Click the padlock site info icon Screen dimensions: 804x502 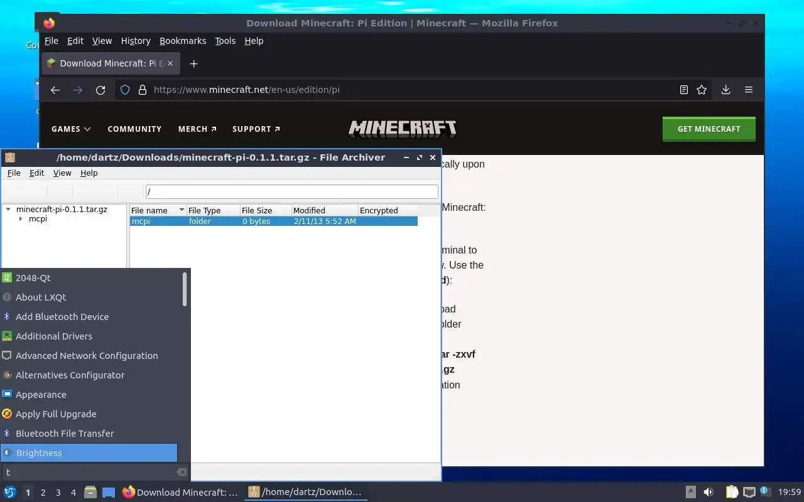[x=142, y=90]
